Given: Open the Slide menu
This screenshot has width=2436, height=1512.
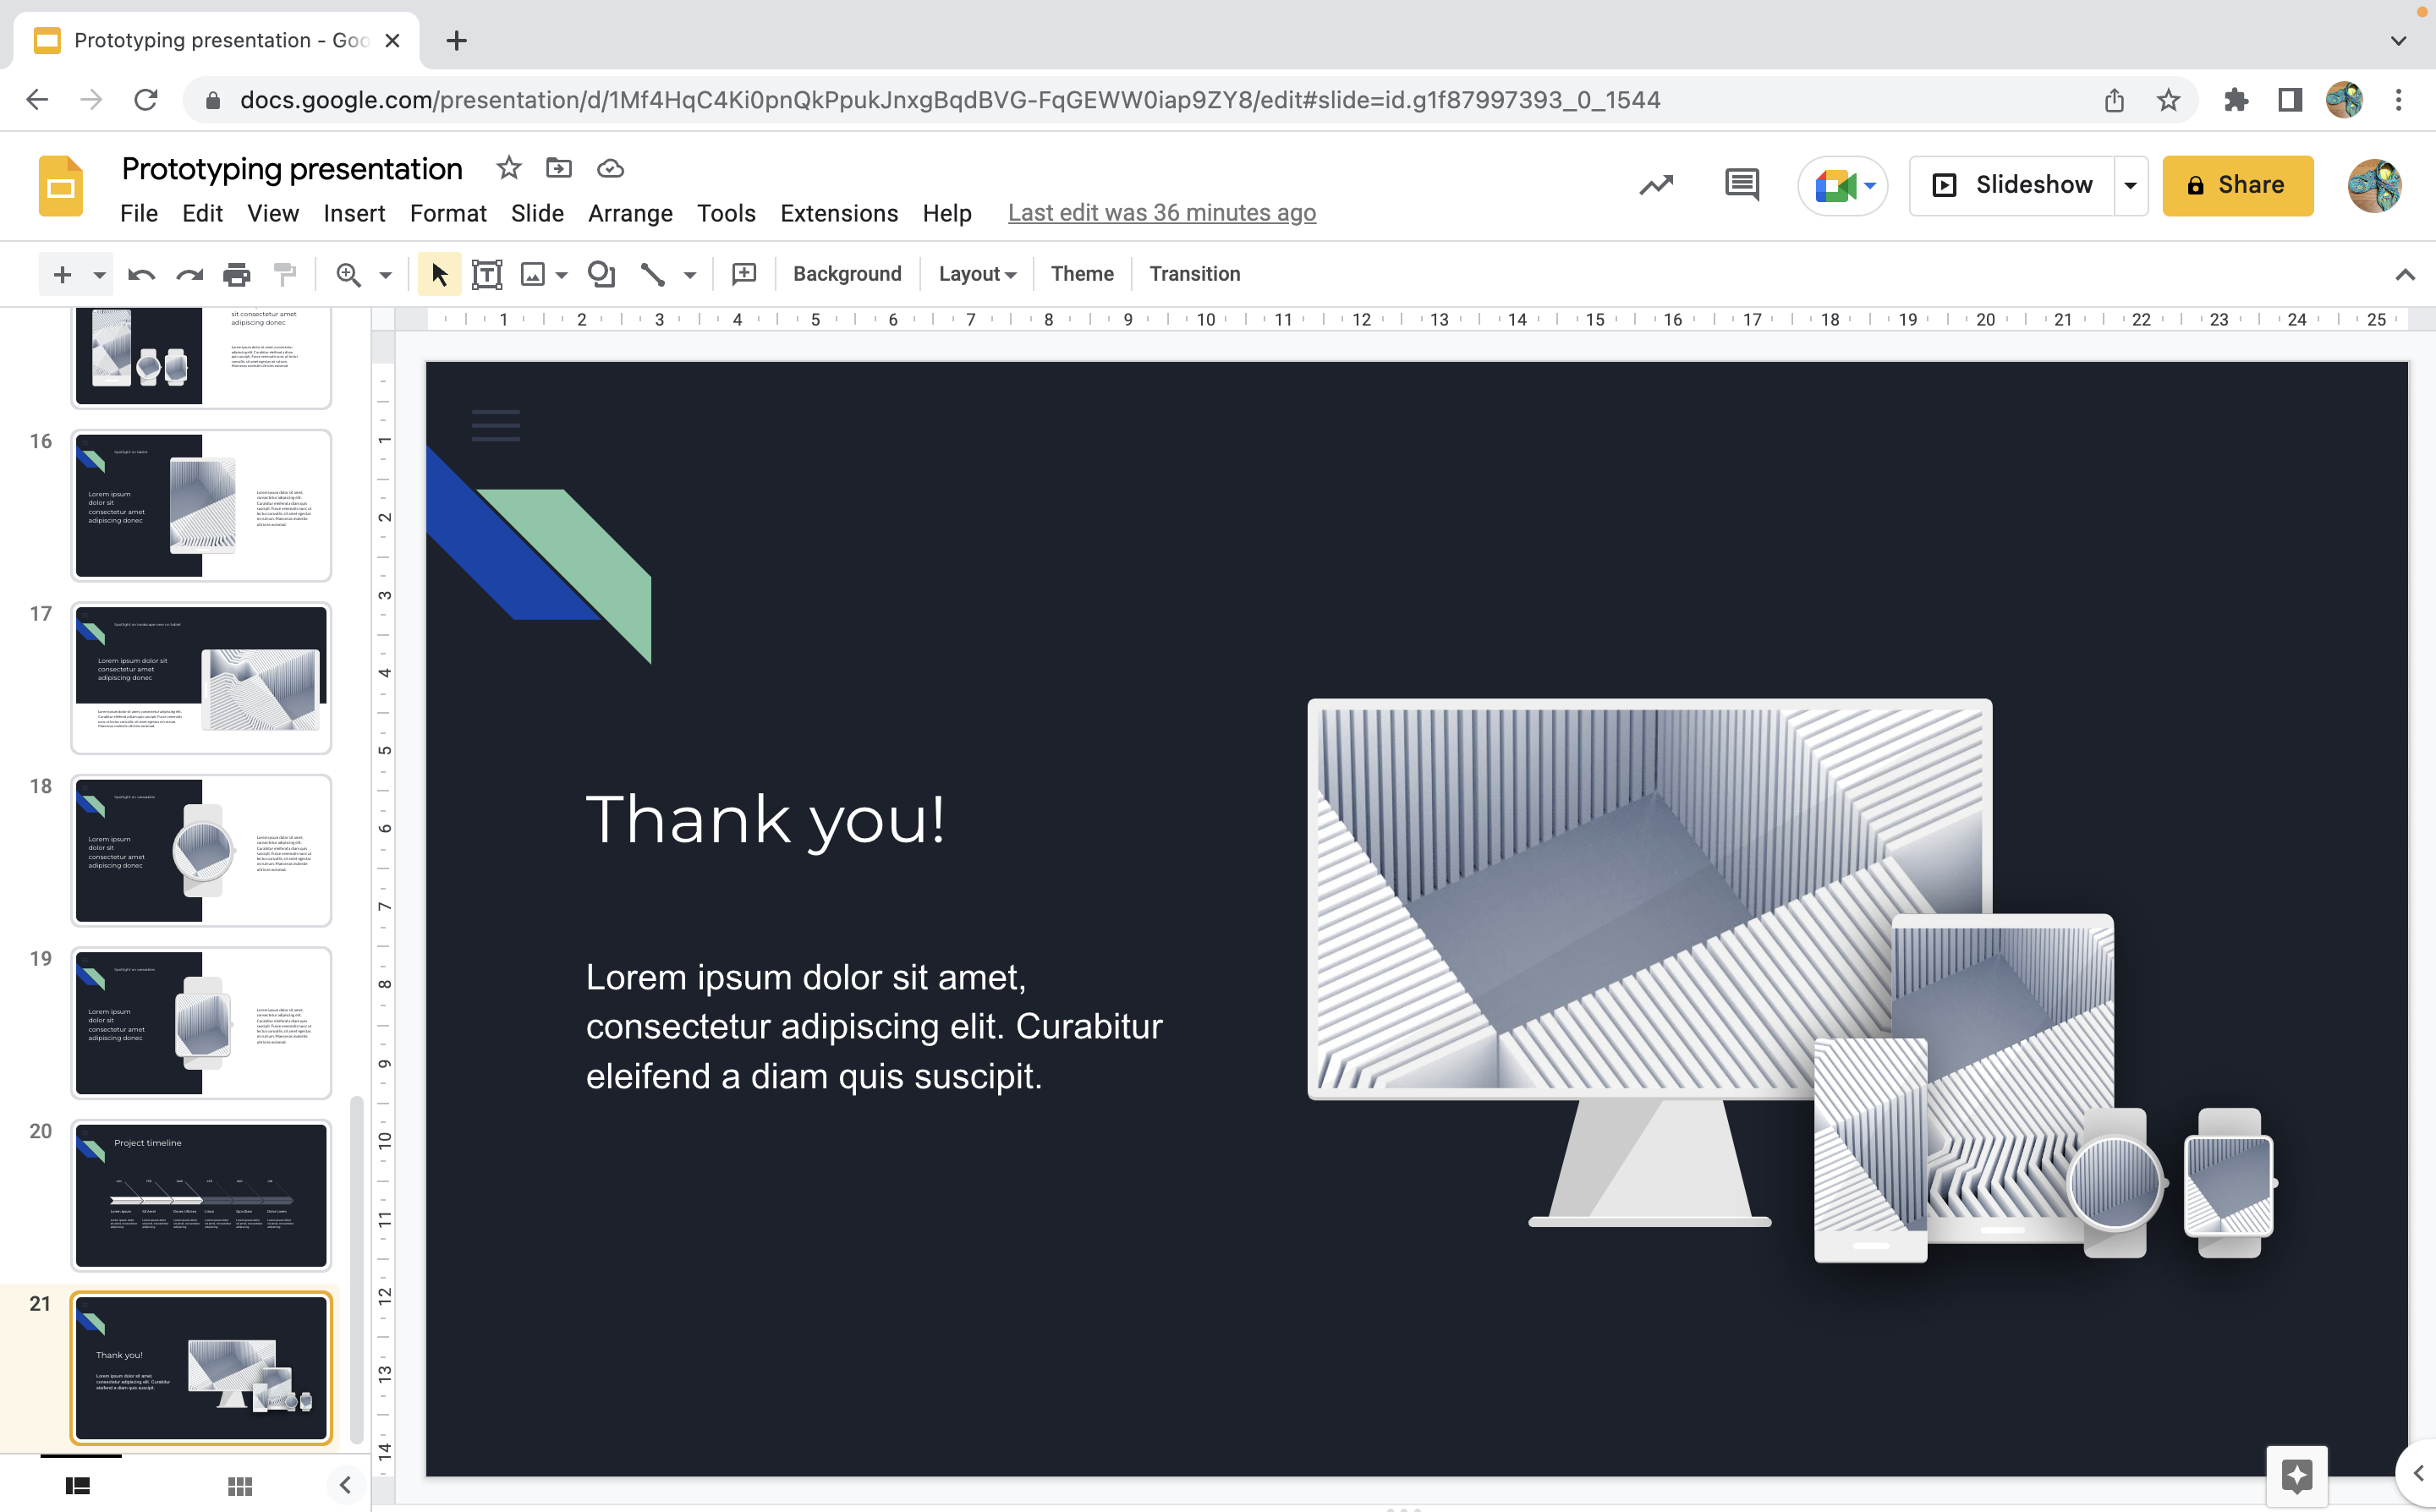Looking at the screenshot, I should (x=537, y=213).
